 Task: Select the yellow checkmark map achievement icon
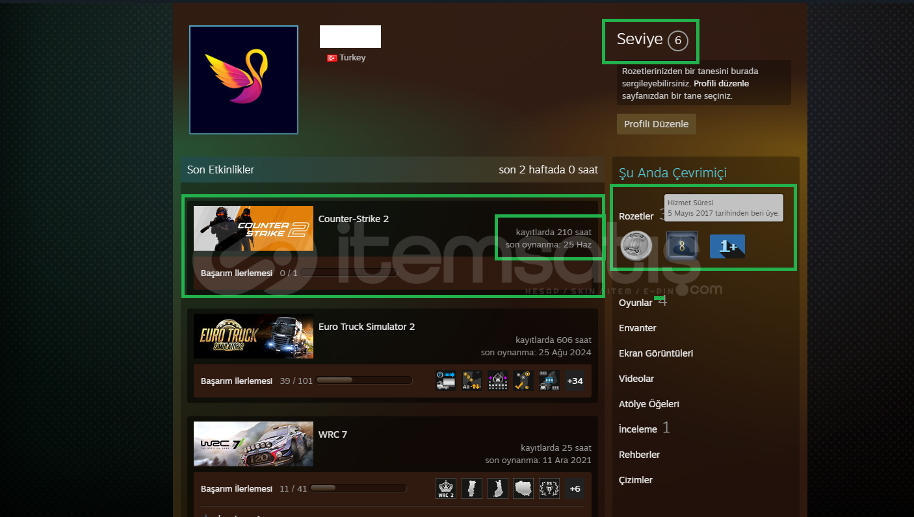tap(523, 381)
